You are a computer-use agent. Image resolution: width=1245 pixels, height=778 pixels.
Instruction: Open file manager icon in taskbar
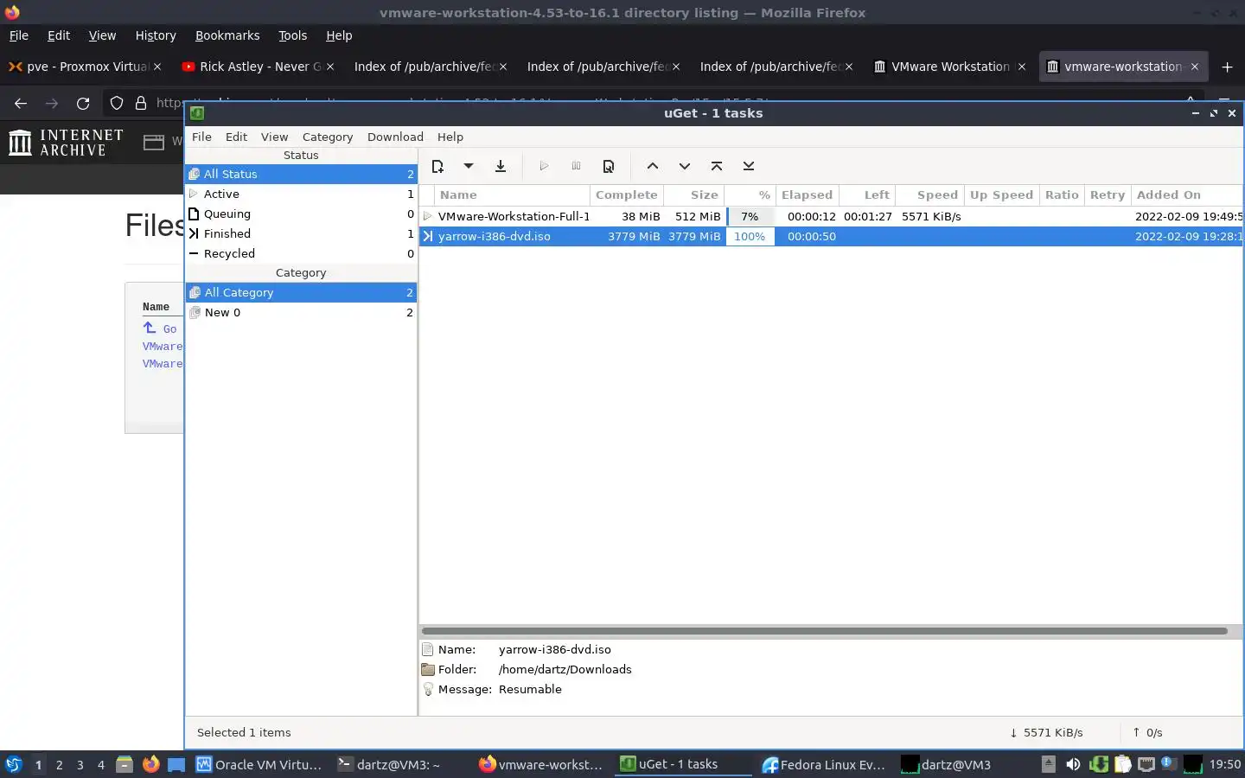(124, 764)
